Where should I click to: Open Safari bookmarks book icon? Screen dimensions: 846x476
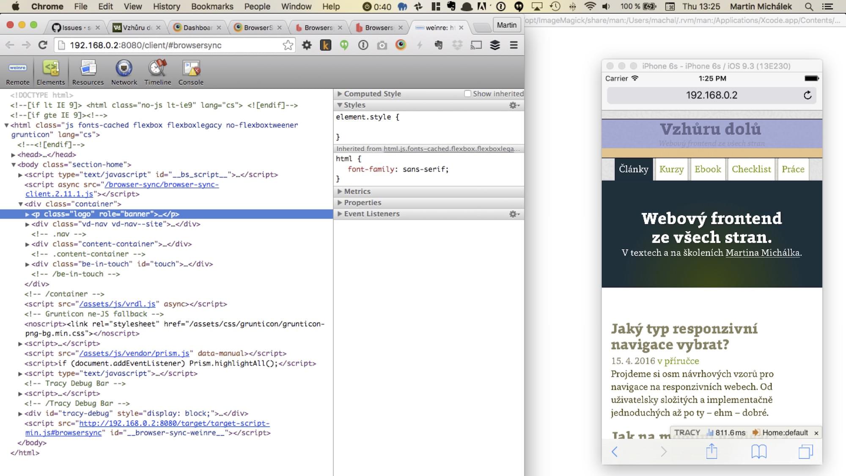pos(759,451)
